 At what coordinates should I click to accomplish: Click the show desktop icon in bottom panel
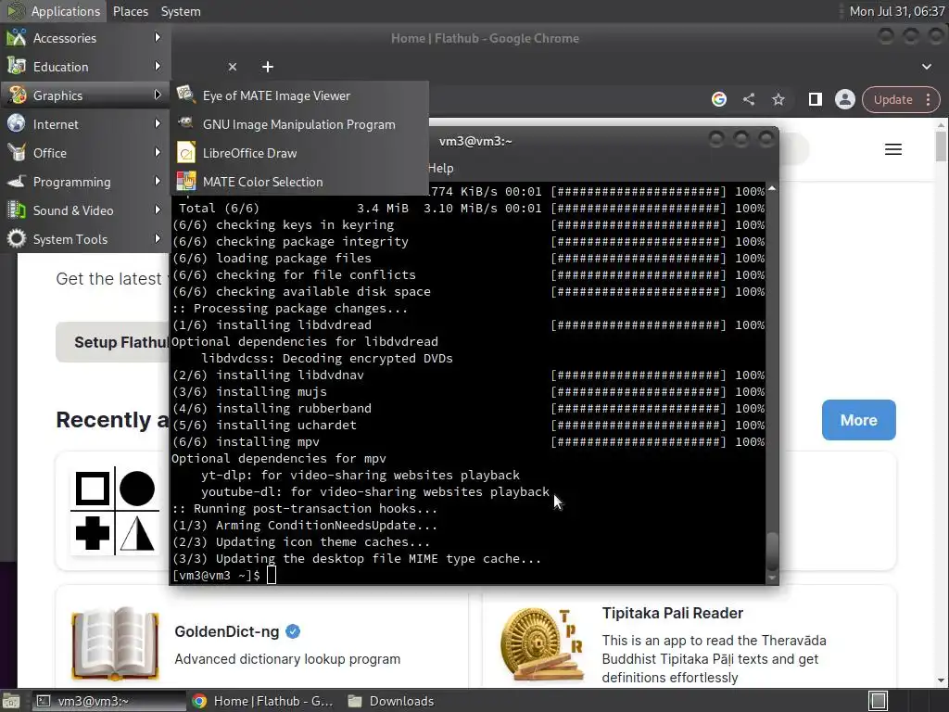point(10,701)
